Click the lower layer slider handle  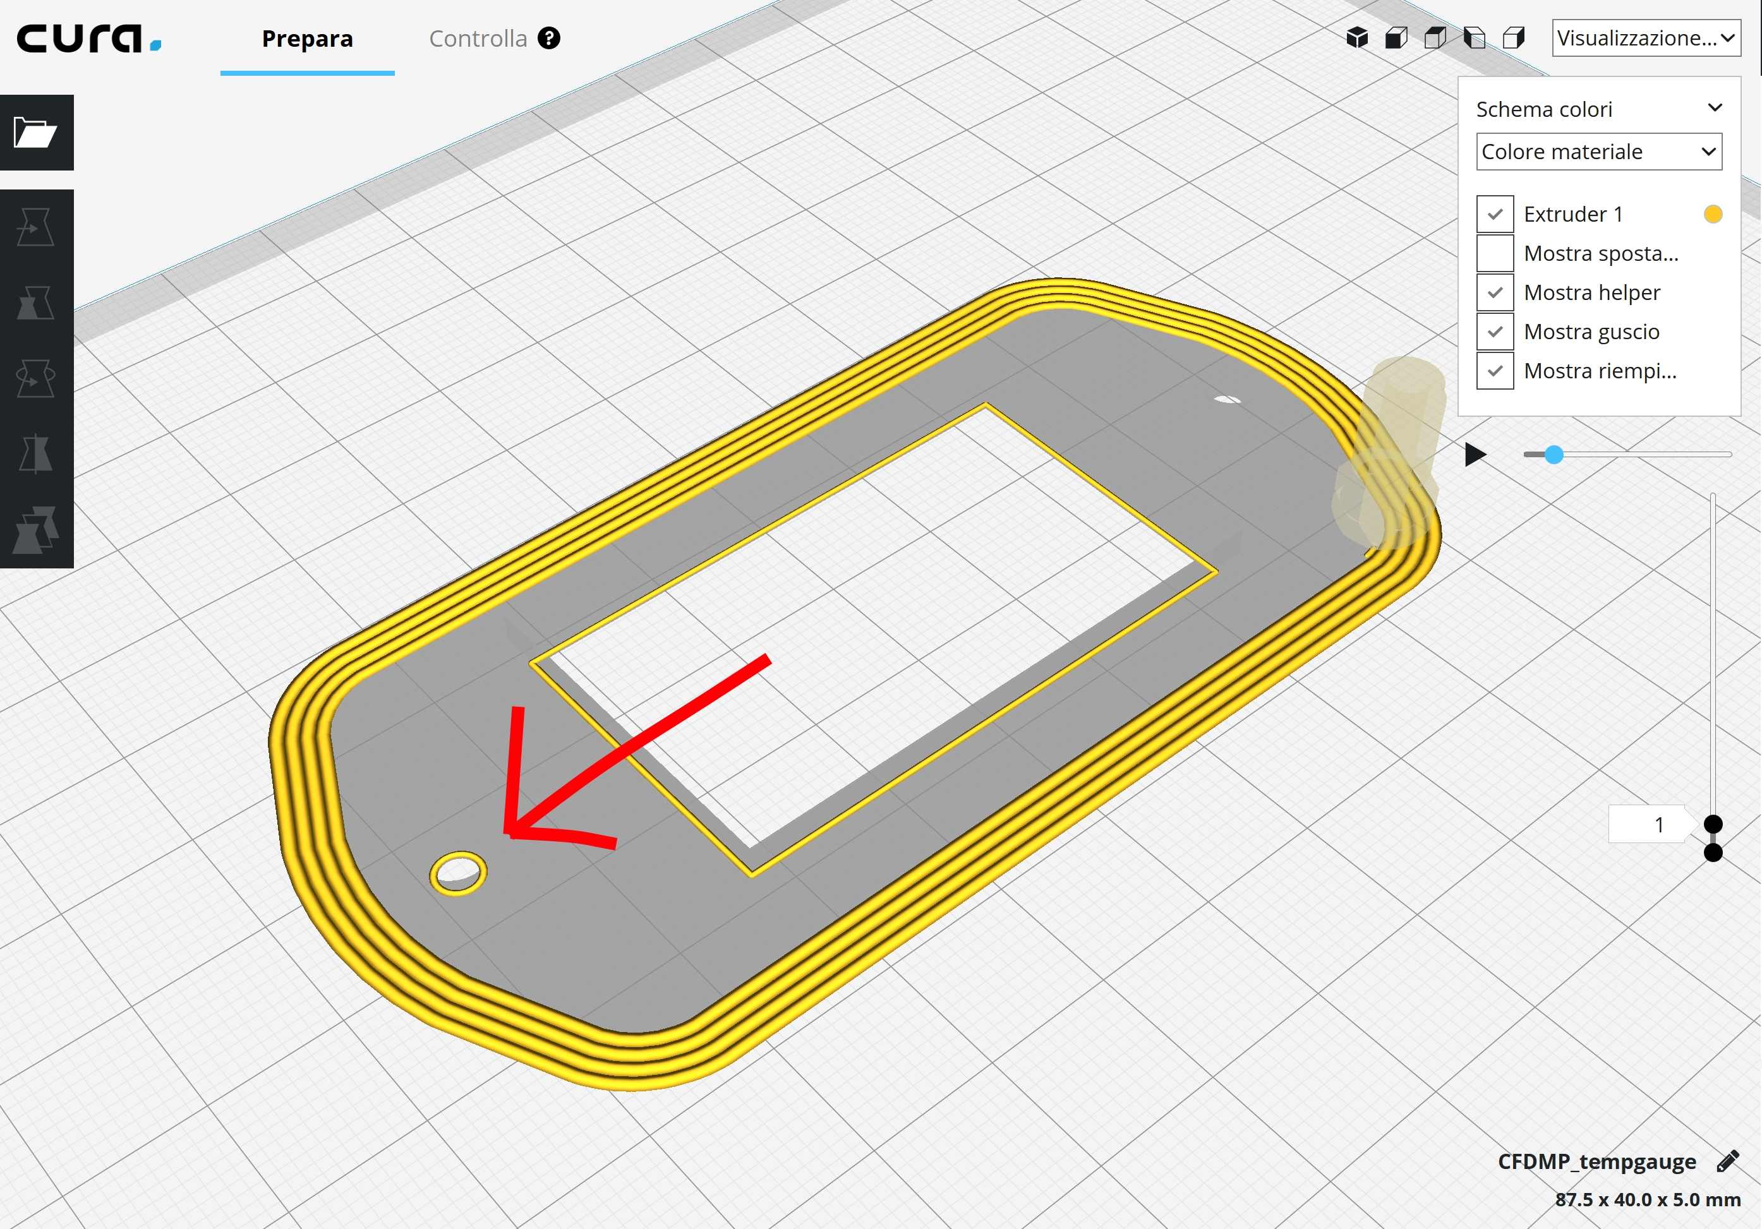1713,853
